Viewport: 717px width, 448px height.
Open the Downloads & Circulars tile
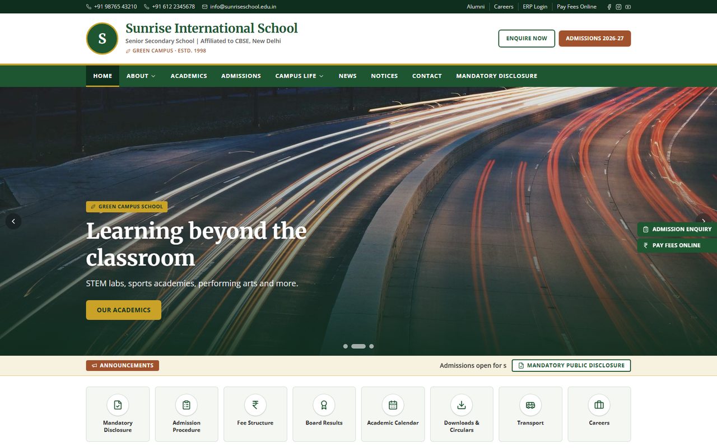[x=462, y=414]
